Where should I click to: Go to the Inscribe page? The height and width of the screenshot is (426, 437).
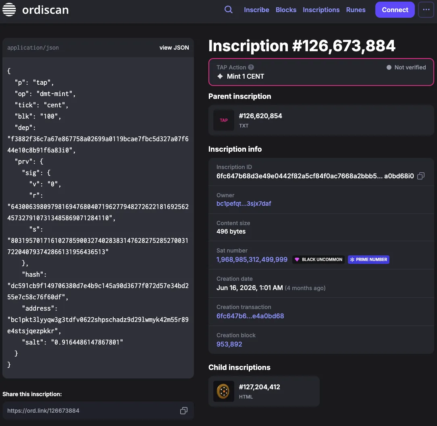[x=256, y=10]
